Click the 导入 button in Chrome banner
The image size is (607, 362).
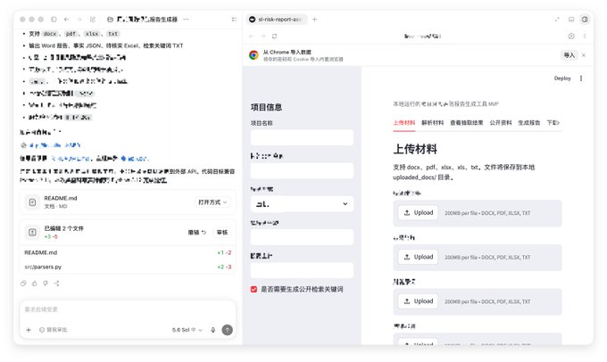(570, 55)
